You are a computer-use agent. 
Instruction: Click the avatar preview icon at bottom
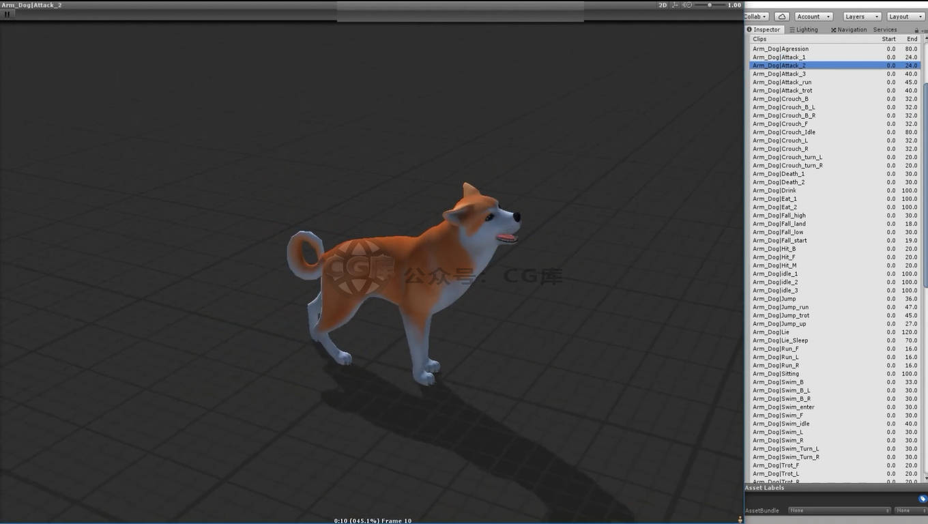(x=740, y=520)
